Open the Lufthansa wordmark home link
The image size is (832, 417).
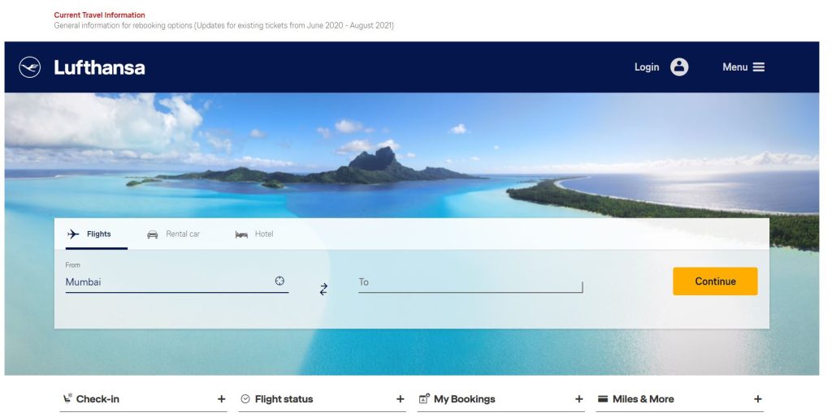click(x=99, y=67)
